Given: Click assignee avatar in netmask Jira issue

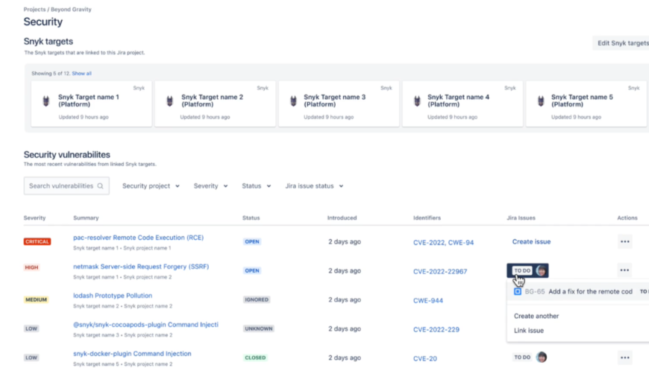Looking at the screenshot, I should coord(542,270).
